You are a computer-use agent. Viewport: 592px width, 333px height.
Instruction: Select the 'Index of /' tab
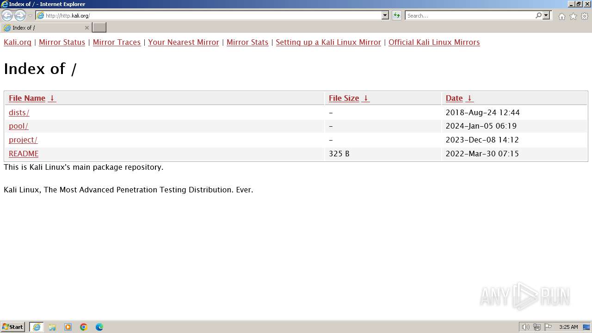pyautogui.click(x=46, y=28)
